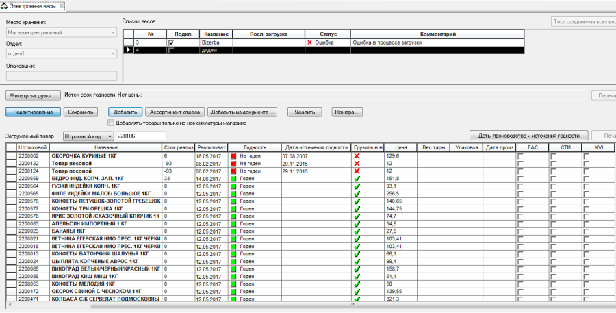Open Штриховой код search type dropdown
Screen dimensions: 616x313
(x=88, y=136)
